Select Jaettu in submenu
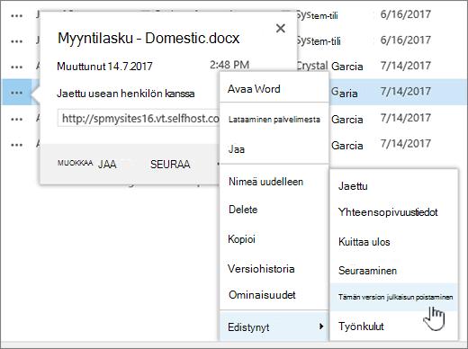The height and width of the screenshot is (349, 468). 393,186
